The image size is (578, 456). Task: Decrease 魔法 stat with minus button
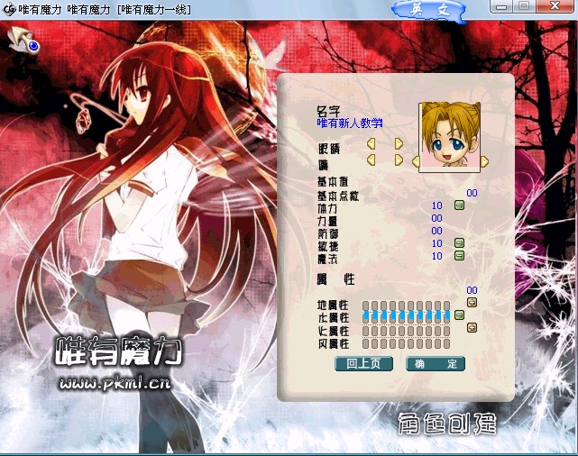click(459, 256)
